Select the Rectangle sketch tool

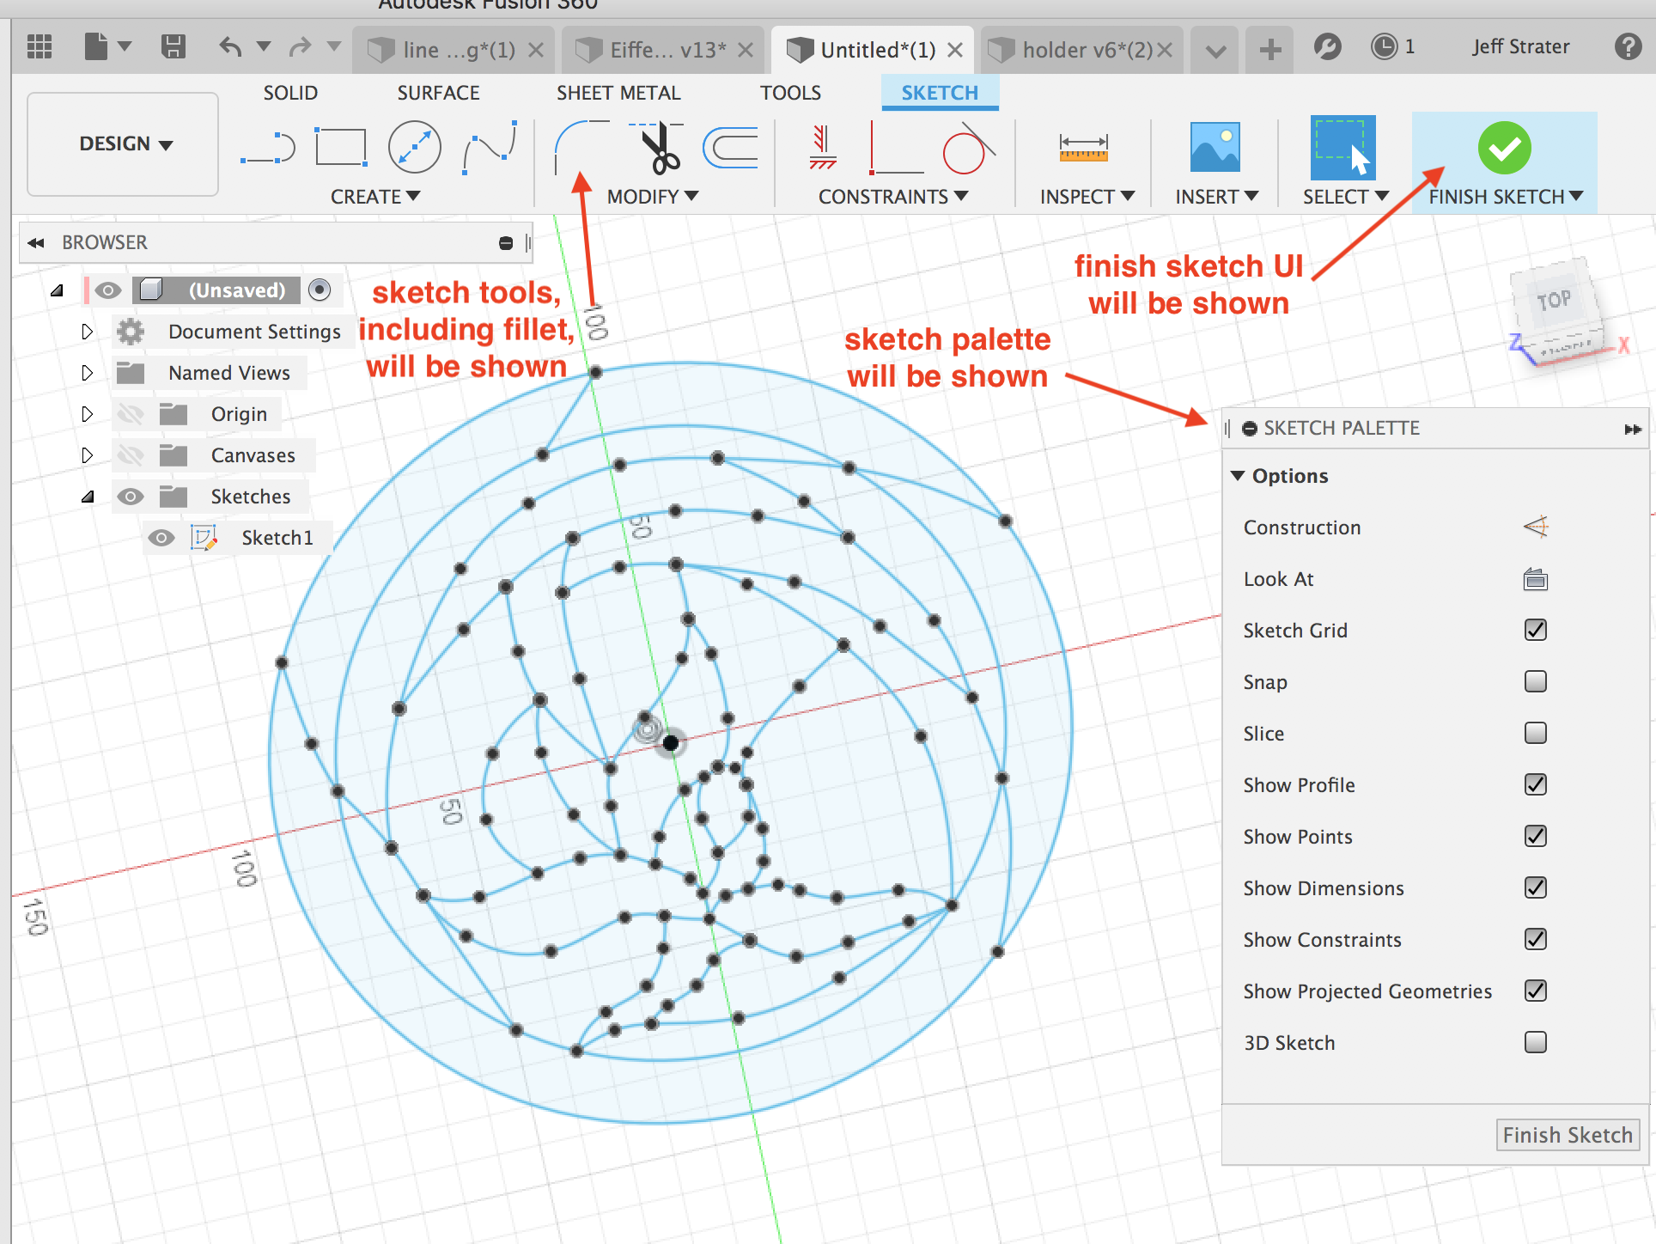[x=341, y=147]
